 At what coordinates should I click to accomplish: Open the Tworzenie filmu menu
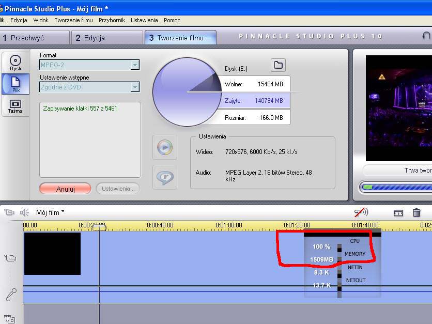pyautogui.click(x=73, y=20)
